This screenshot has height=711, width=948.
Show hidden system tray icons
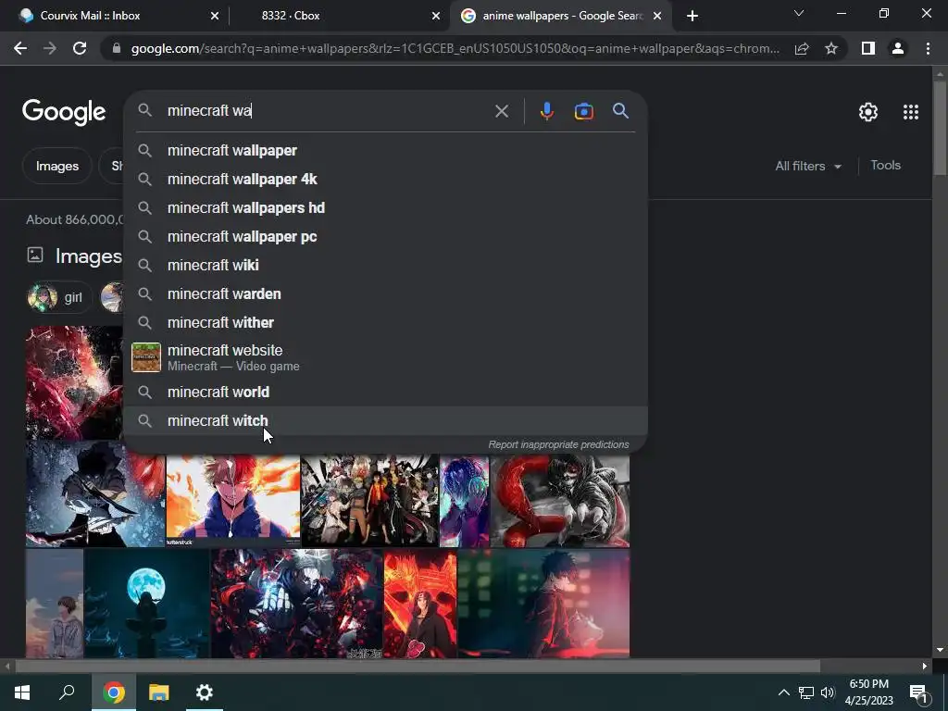tap(783, 692)
